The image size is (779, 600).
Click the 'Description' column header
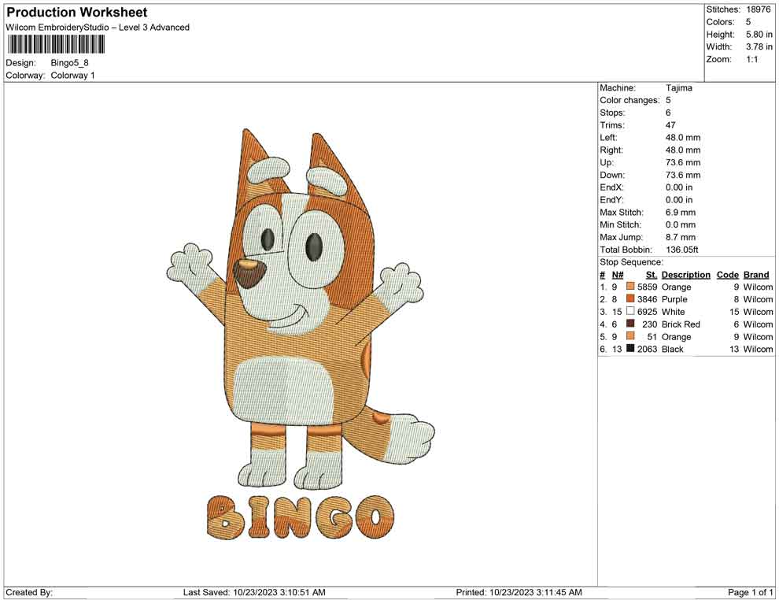685,274
